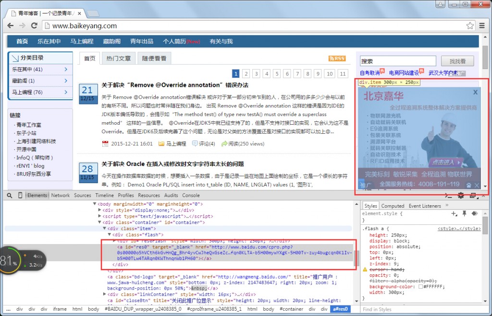
Task: Expand the div style="display:none;" node
Action: click(x=99, y=210)
